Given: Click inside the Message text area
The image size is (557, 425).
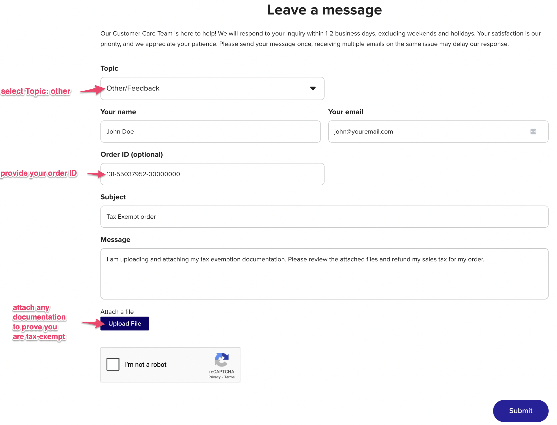Looking at the screenshot, I should [x=324, y=274].
